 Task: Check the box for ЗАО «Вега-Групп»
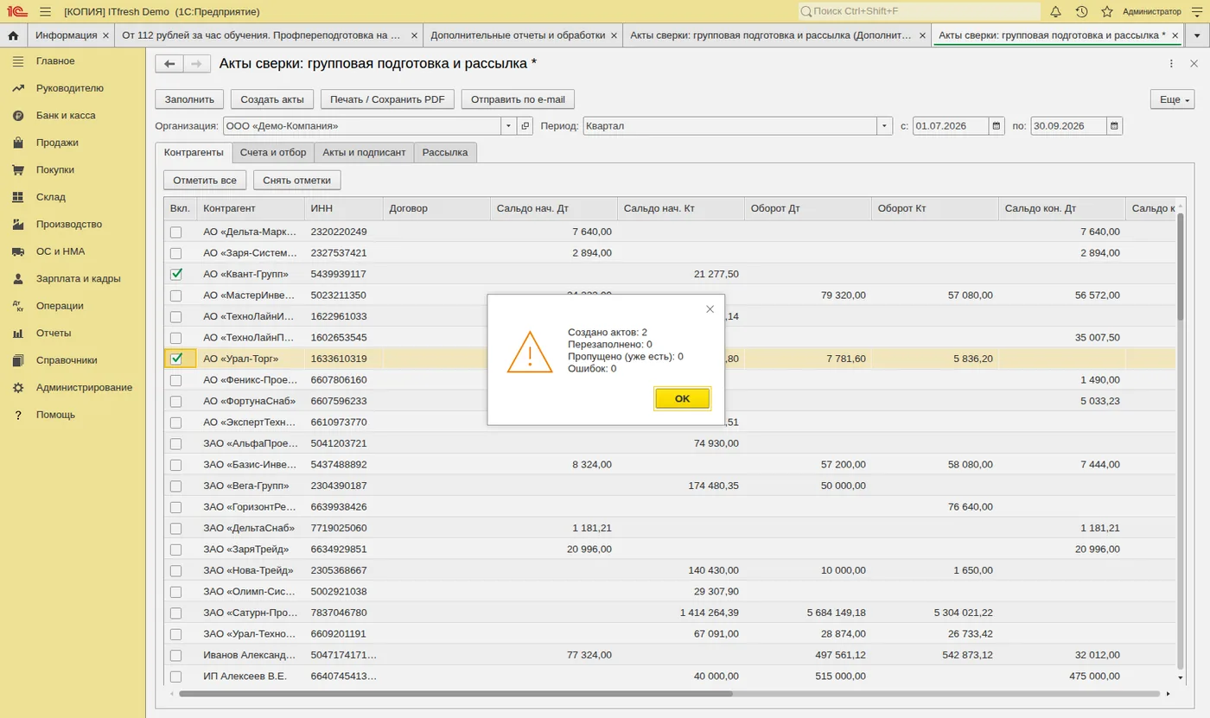176,486
